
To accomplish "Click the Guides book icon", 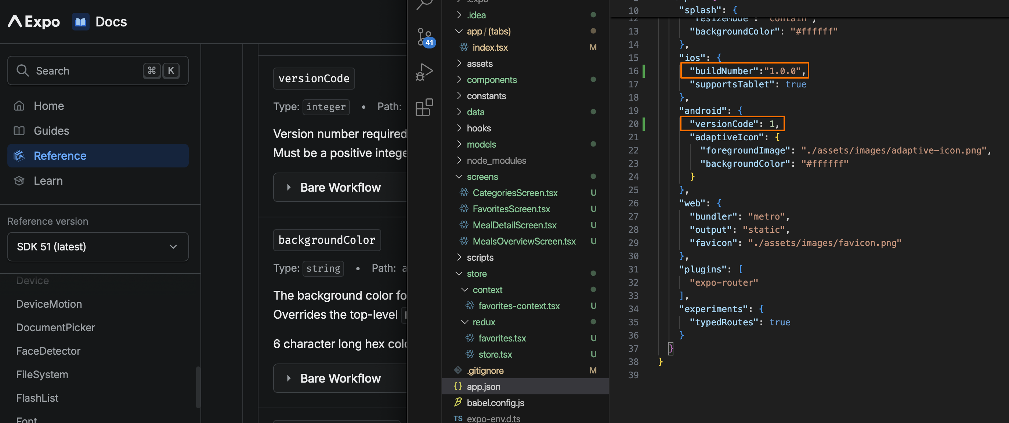I will (19, 131).
